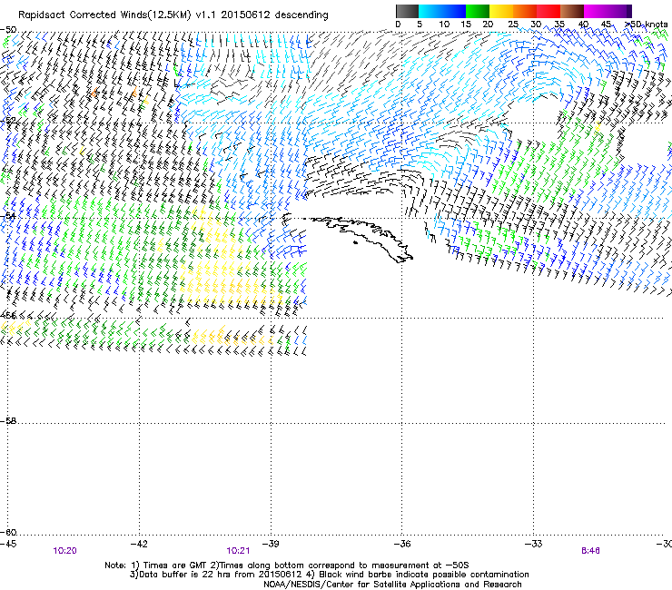Click the legend label "20"
672x590 pixels.
click(x=488, y=25)
